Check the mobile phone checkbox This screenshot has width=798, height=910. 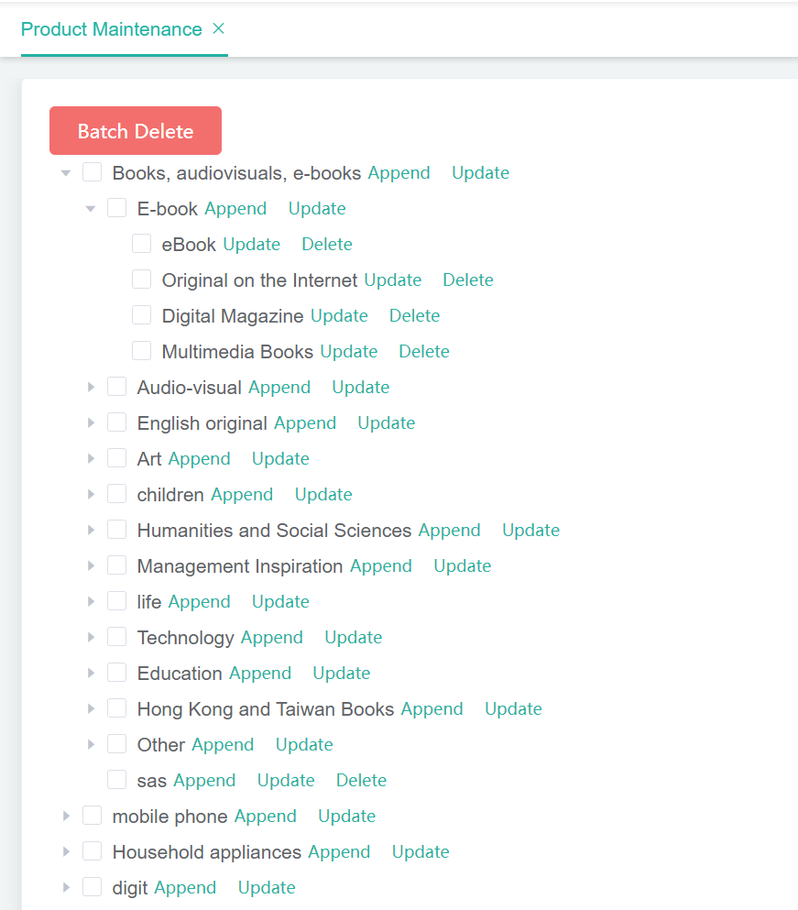[x=93, y=816]
